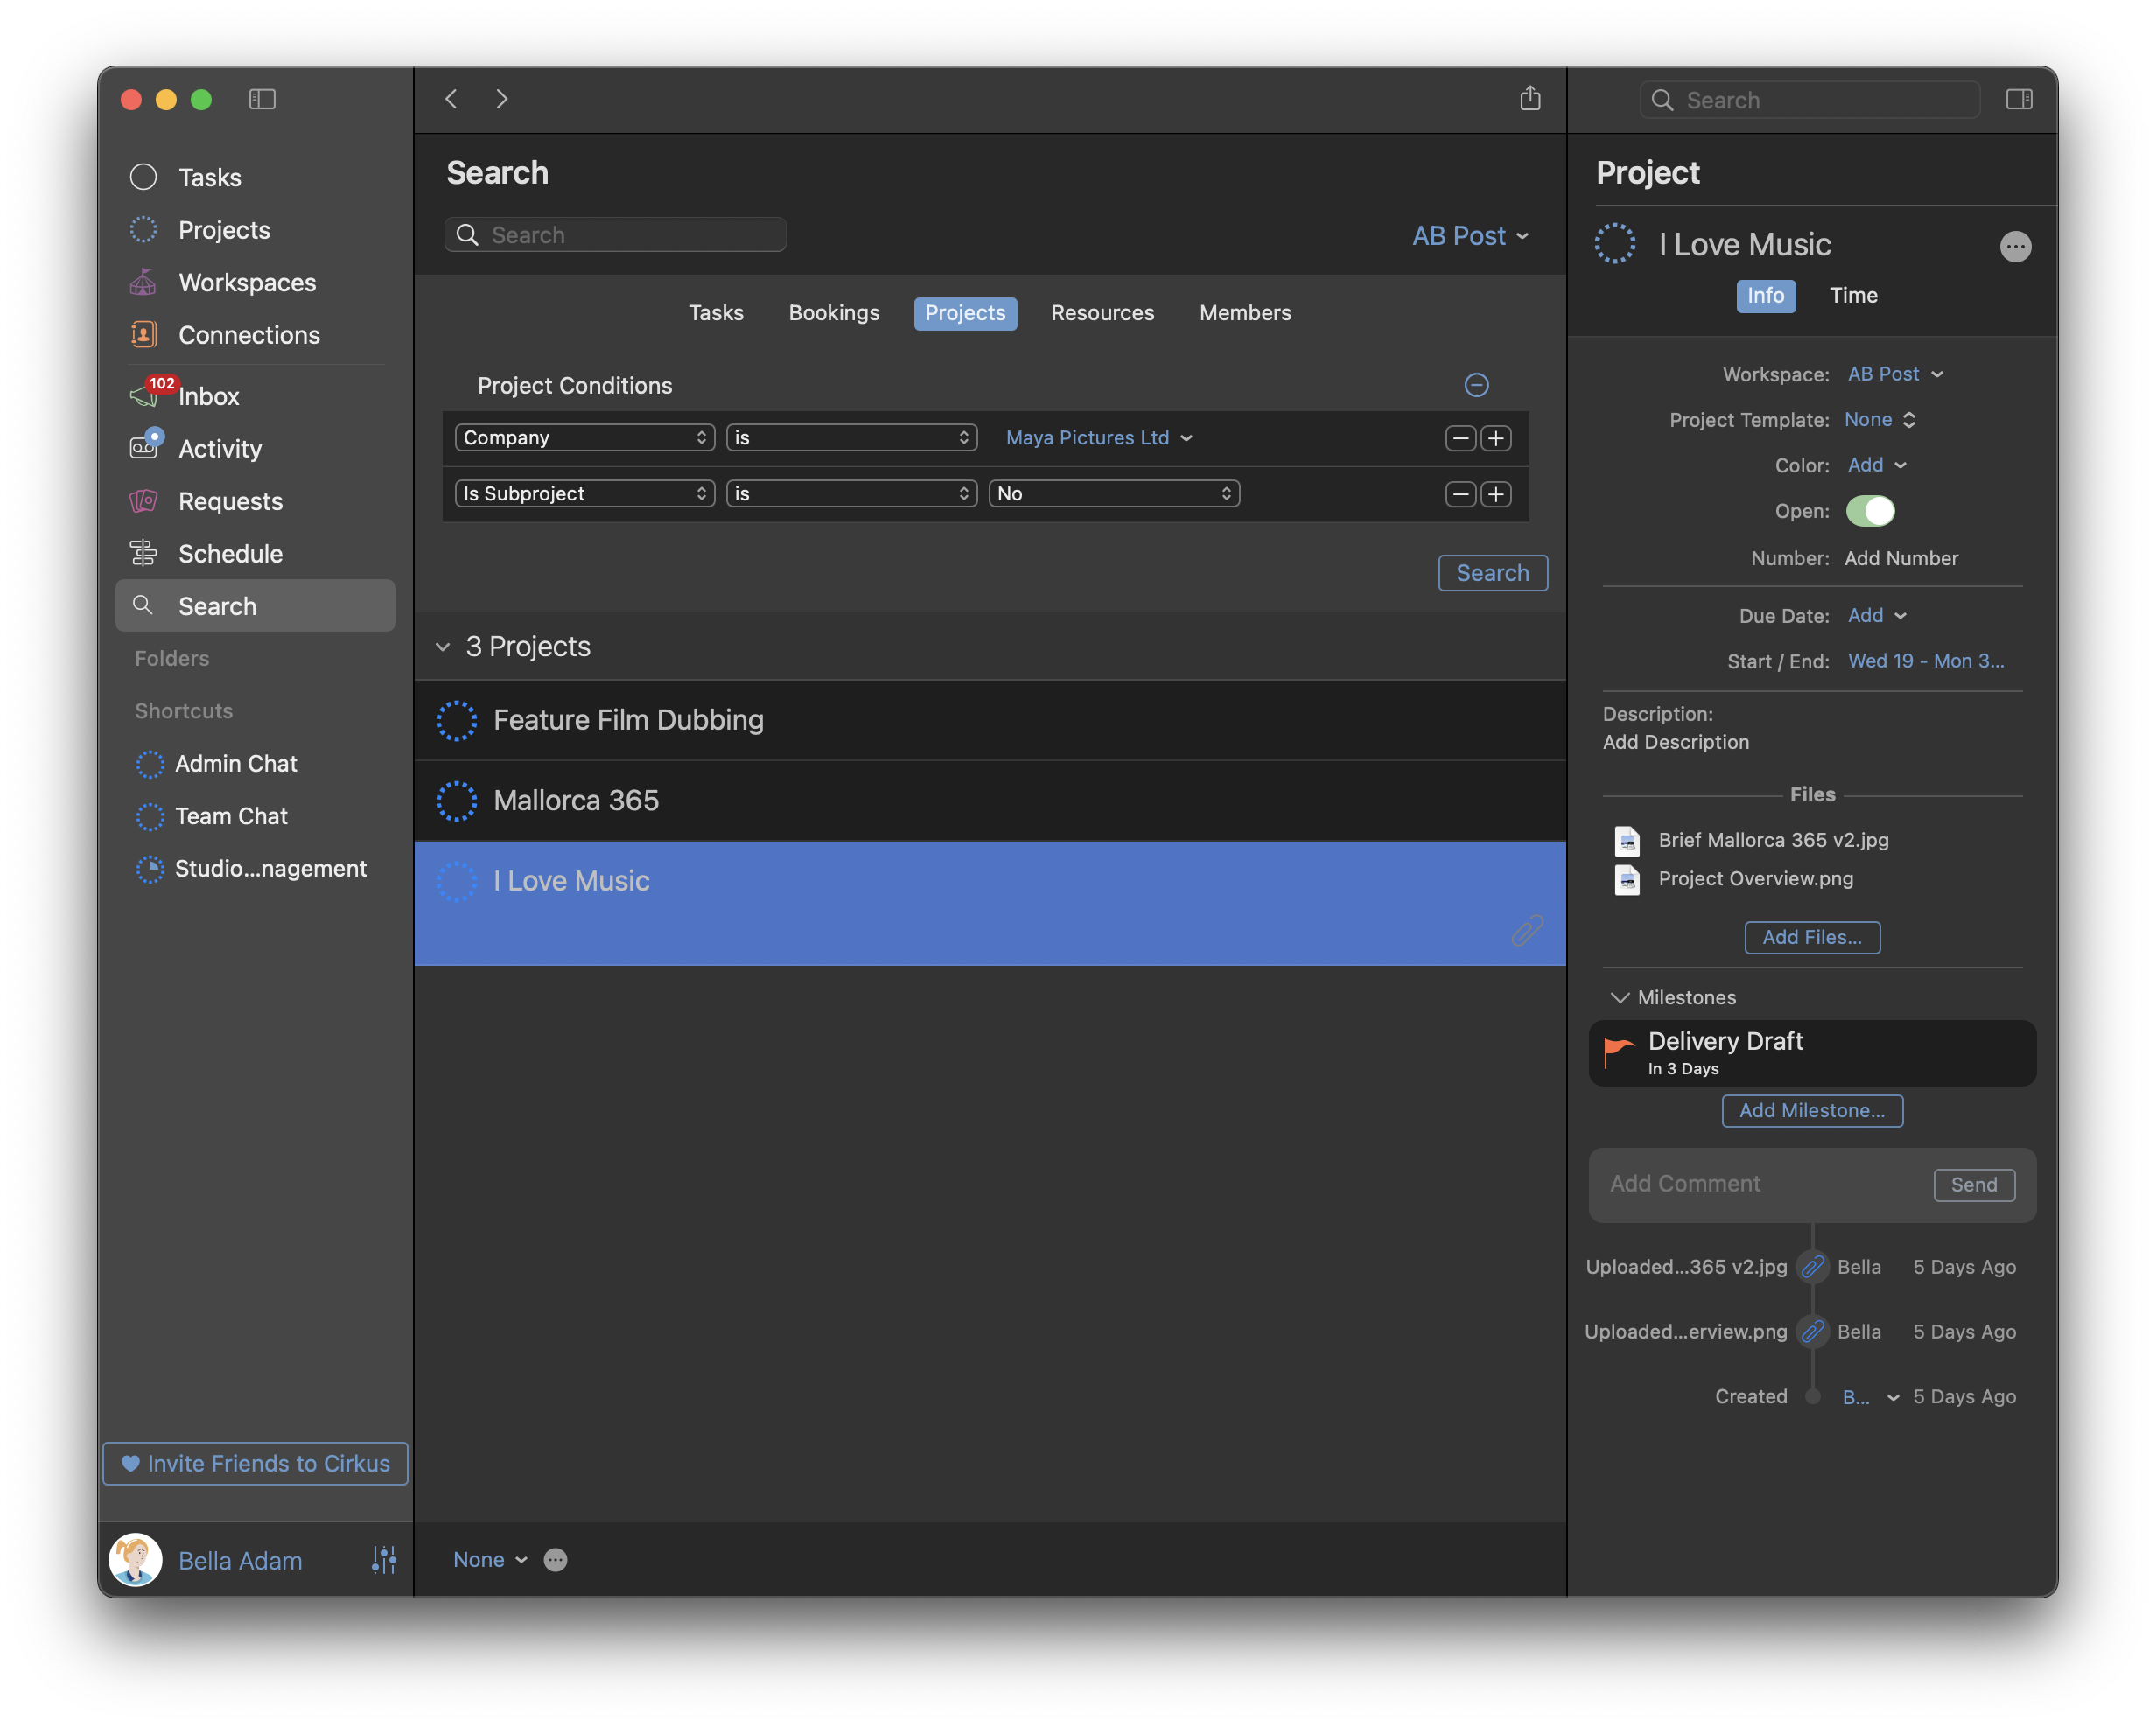The height and width of the screenshot is (1727, 2156).
Task: Turn off the Open project switch
Action: (x=1869, y=511)
